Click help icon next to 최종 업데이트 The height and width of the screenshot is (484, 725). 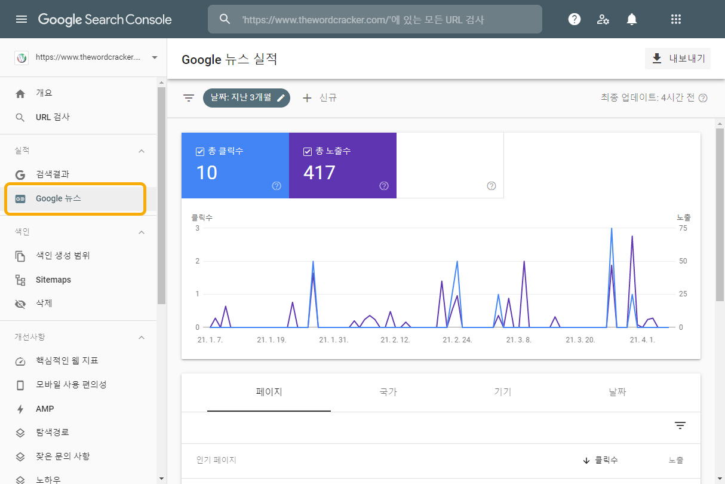(x=703, y=98)
